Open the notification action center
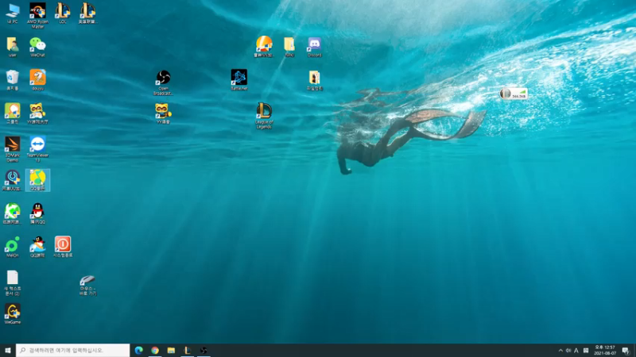This screenshot has height=357, width=636. (x=626, y=351)
